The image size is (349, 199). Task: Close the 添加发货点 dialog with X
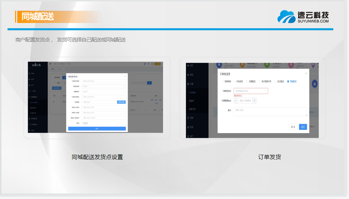pyautogui.click(x=125, y=76)
